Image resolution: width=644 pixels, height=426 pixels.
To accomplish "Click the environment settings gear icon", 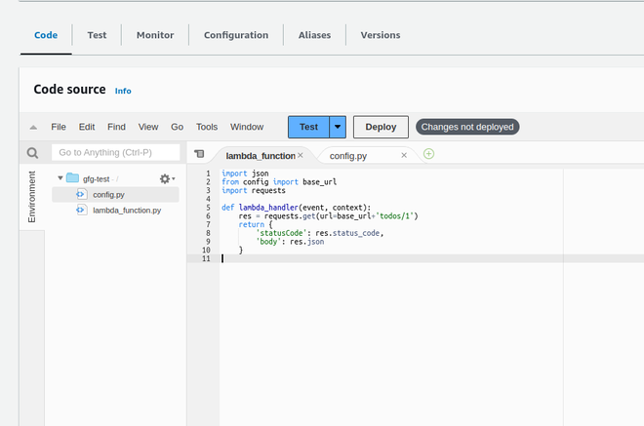I will point(165,178).
